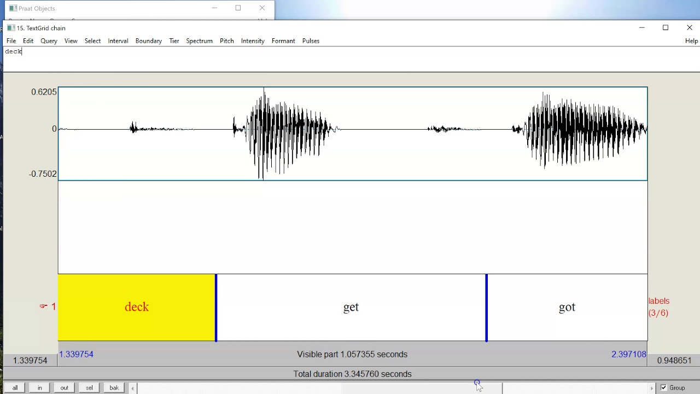700x394 pixels.
Task: Click the boundary between 'deck' and 'get'
Action: click(216, 307)
